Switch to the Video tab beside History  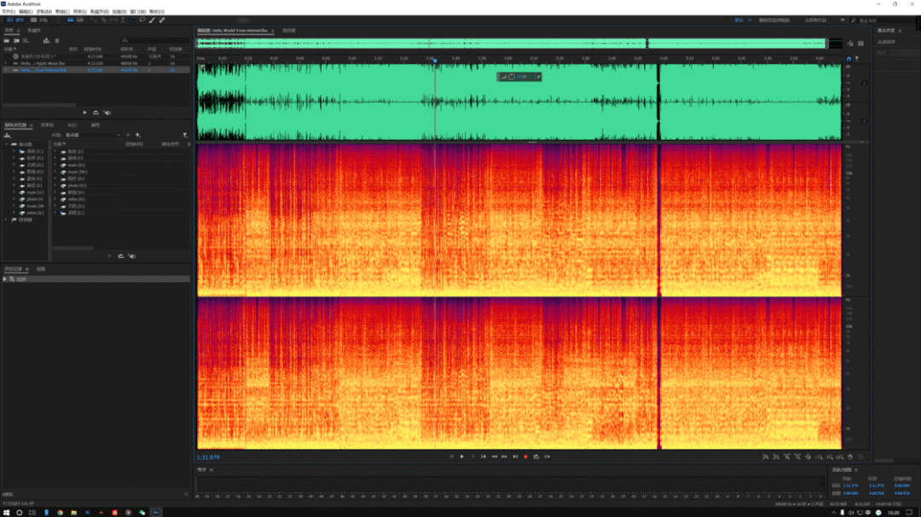point(41,269)
